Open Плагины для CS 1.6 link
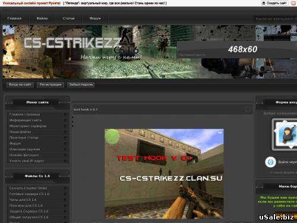The height and width of the screenshot is (223, 297). 26,206
